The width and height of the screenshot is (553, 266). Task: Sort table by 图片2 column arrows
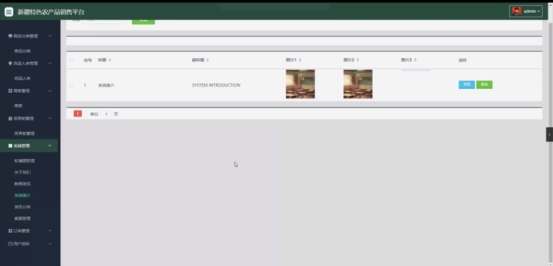(357, 60)
